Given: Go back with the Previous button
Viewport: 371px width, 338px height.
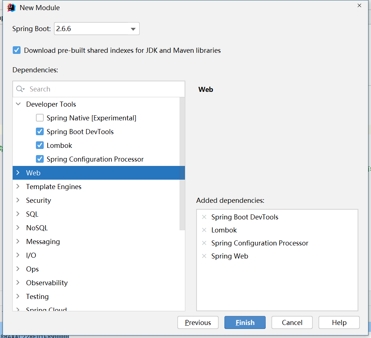Looking at the screenshot, I should pos(198,322).
